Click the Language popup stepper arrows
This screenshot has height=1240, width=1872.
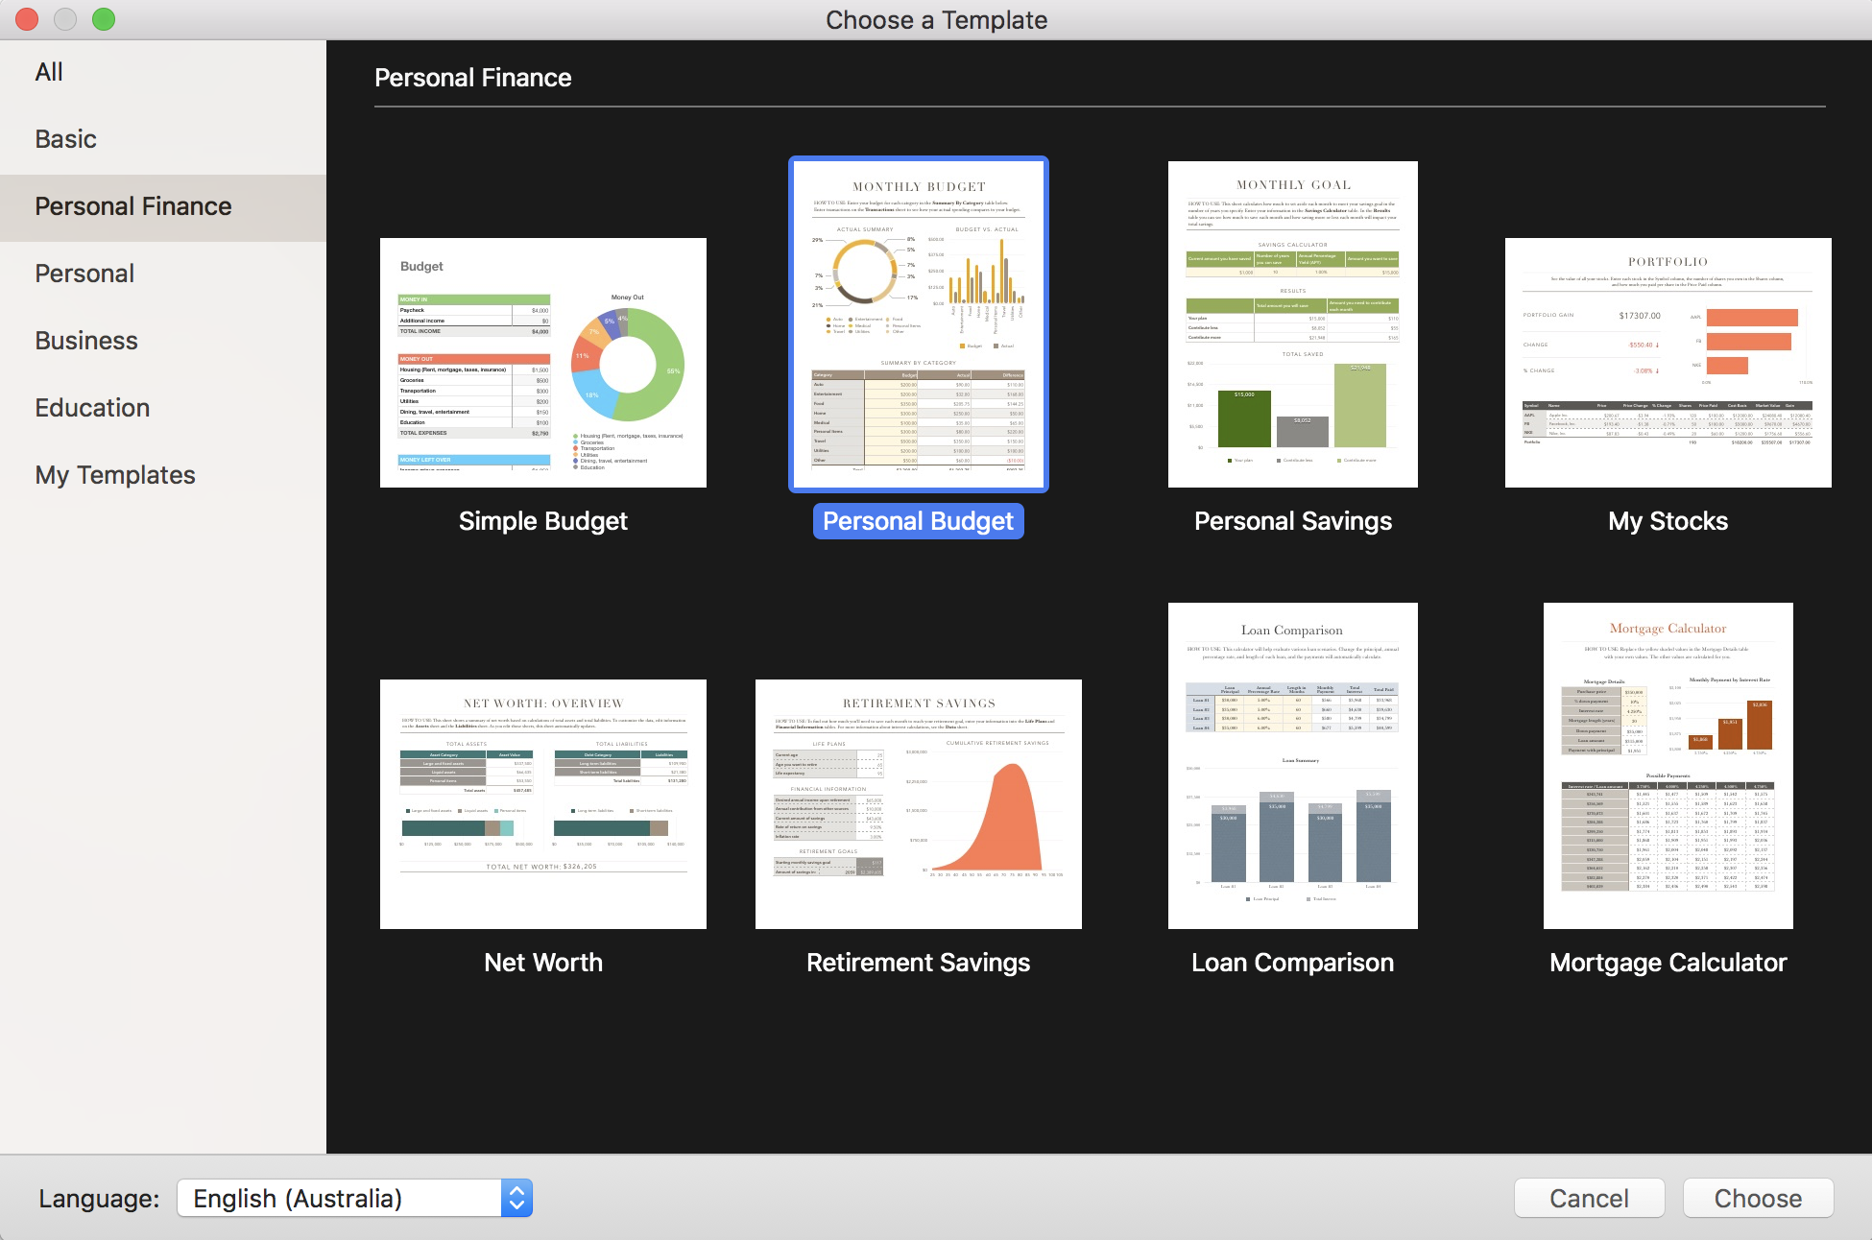point(516,1198)
